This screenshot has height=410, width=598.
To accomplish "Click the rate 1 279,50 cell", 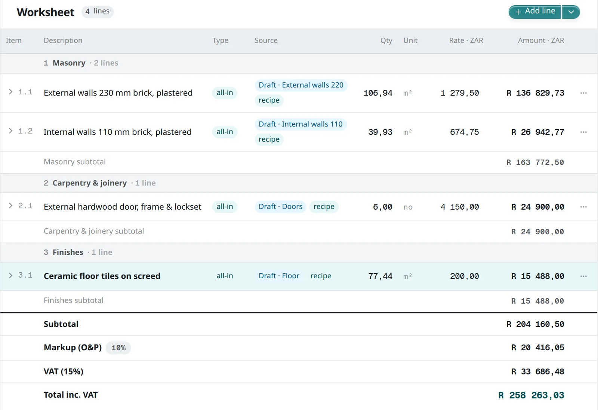I will point(459,93).
